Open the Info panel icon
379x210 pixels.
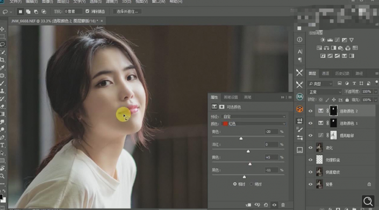pyautogui.click(x=299, y=40)
